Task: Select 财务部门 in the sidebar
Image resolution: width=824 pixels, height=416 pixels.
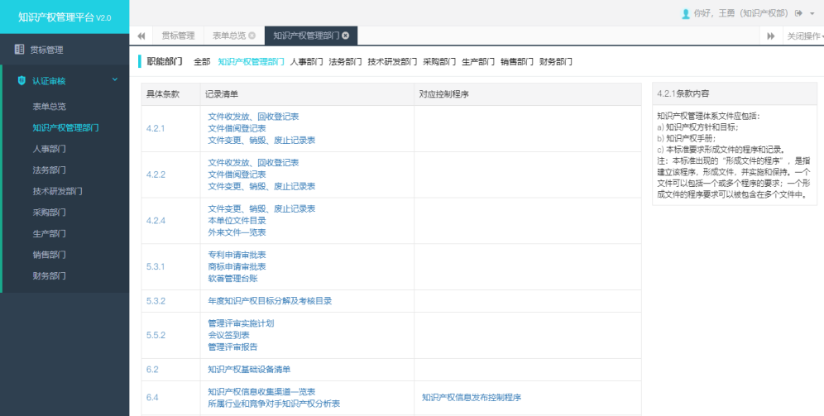Action: click(x=49, y=276)
